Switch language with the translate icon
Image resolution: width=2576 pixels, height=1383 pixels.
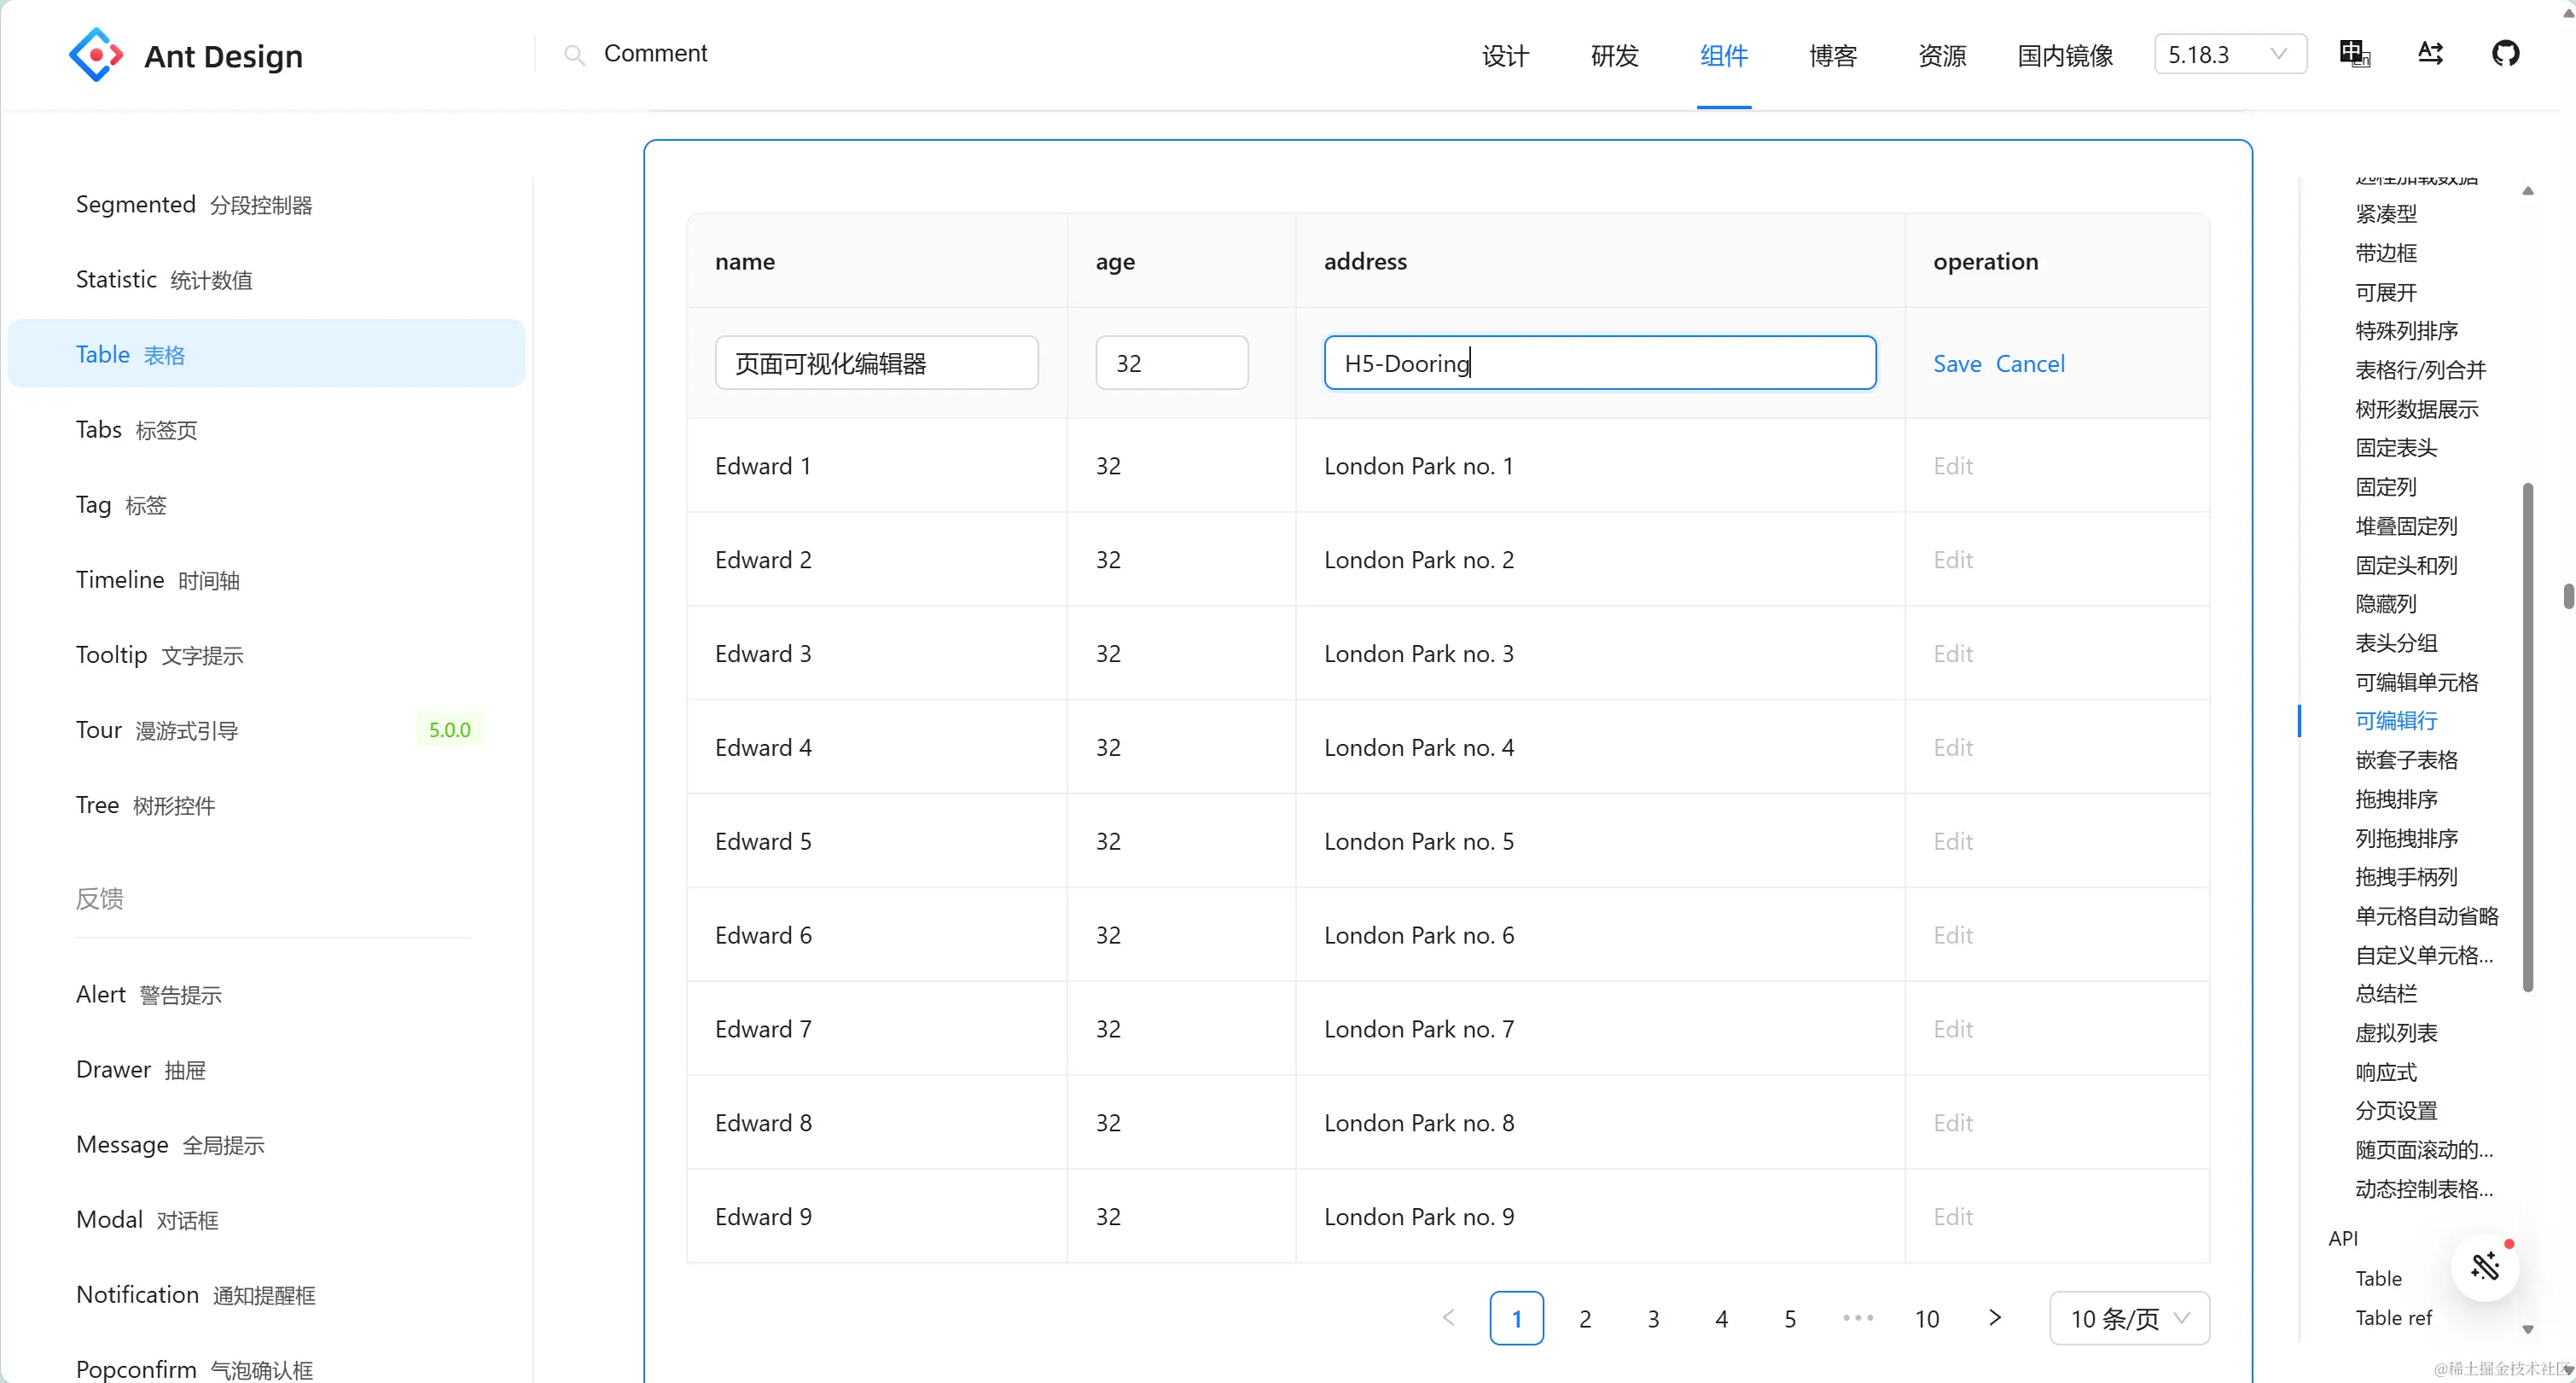click(x=2354, y=54)
